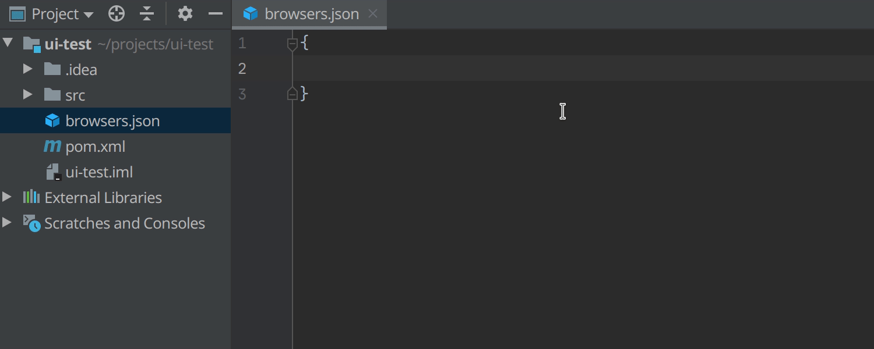Click the Scratches and Consoles icon

(31, 223)
